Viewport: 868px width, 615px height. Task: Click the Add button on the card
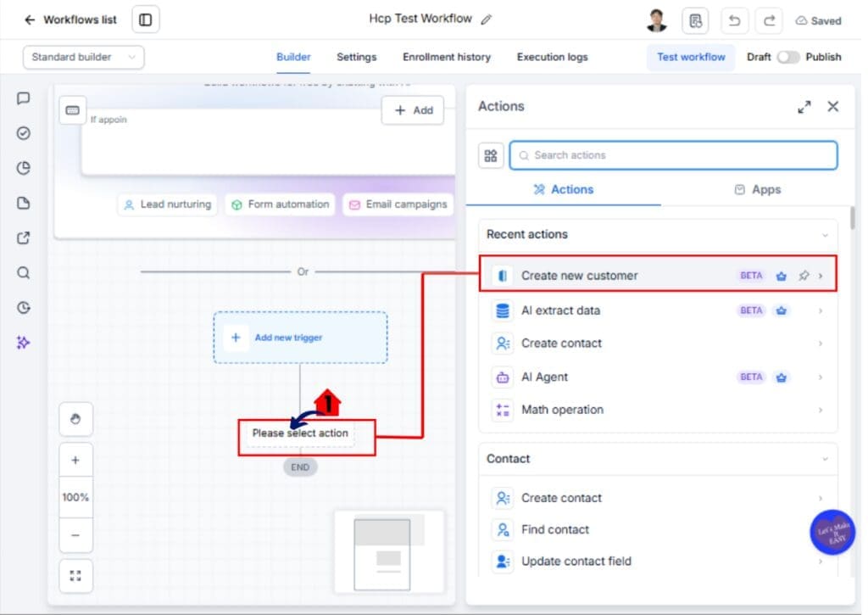[x=413, y=110]
